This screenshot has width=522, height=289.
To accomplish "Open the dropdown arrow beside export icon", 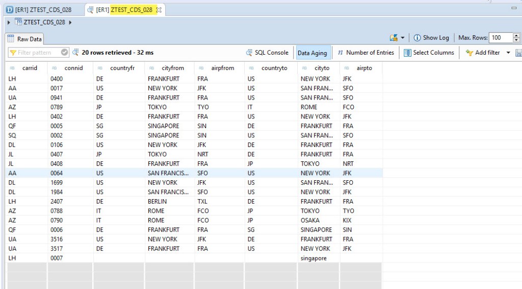I will (x=403, y=38).
